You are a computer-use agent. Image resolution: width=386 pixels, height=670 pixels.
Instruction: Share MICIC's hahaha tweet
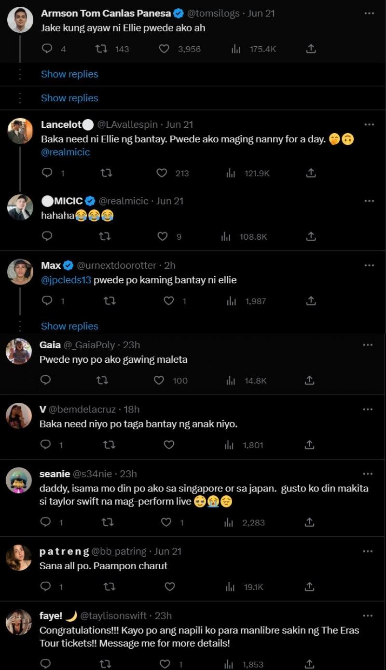[x=311, y=236]
